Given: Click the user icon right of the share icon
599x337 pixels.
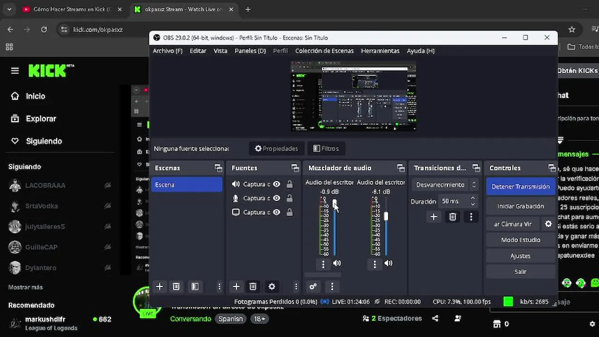Looking at the screenshot, I should tap(458, 318).
